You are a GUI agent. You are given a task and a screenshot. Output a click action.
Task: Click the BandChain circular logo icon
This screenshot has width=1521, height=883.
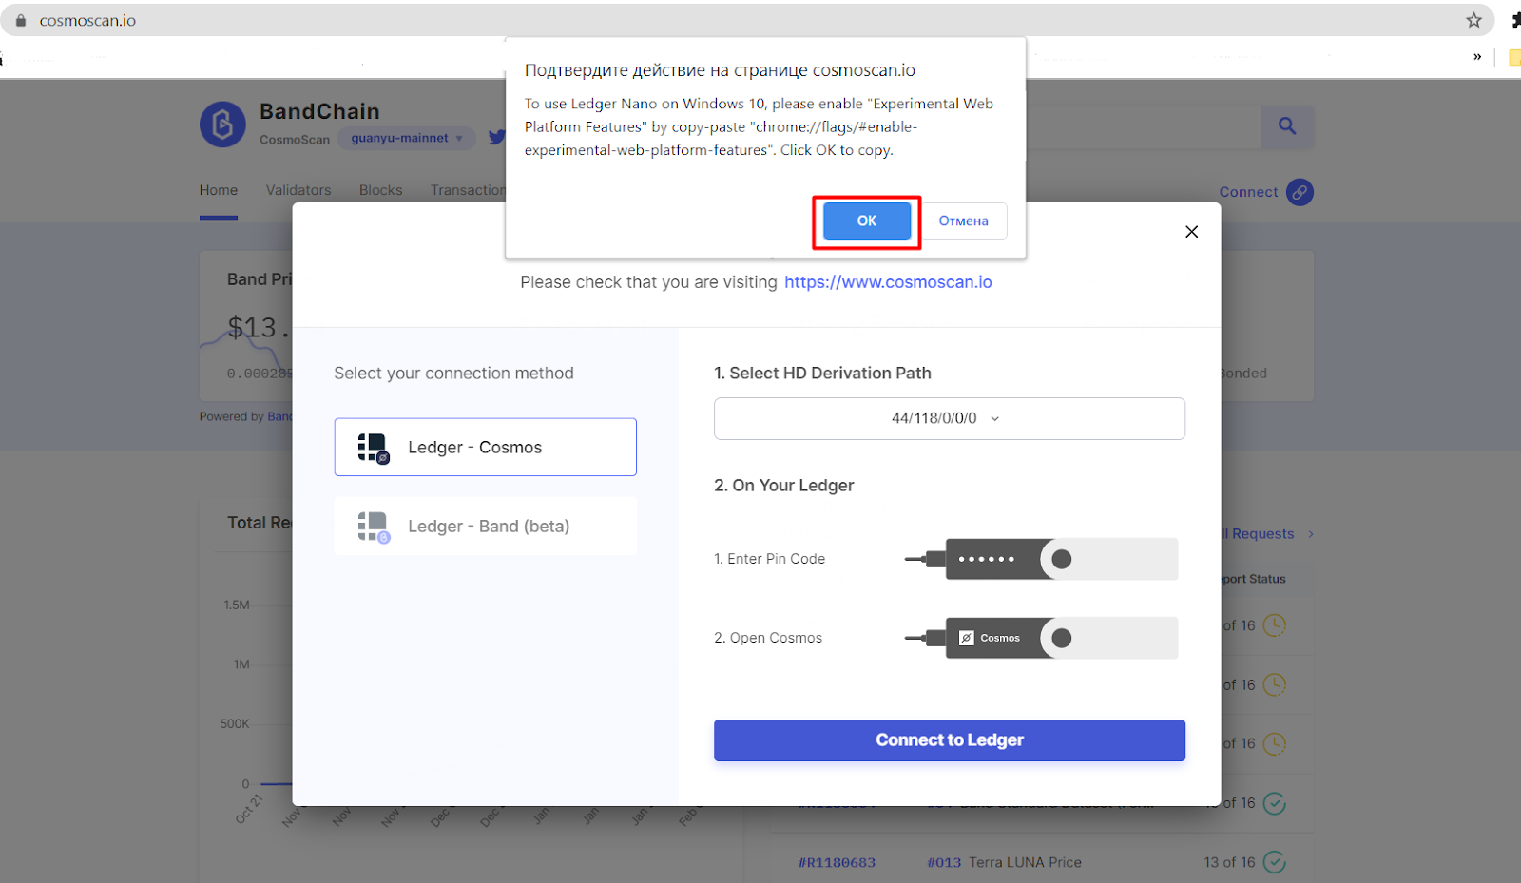pos(222,125)
